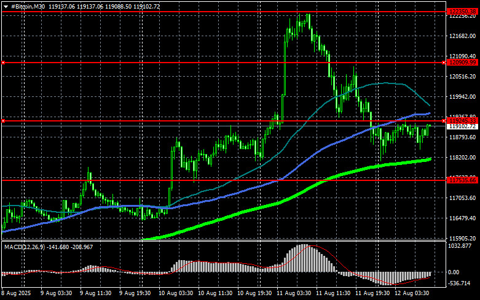The height and width of the screenshot is (300, 480).
Task: Click the current price label 119102.72
Action: click(462, 126)
